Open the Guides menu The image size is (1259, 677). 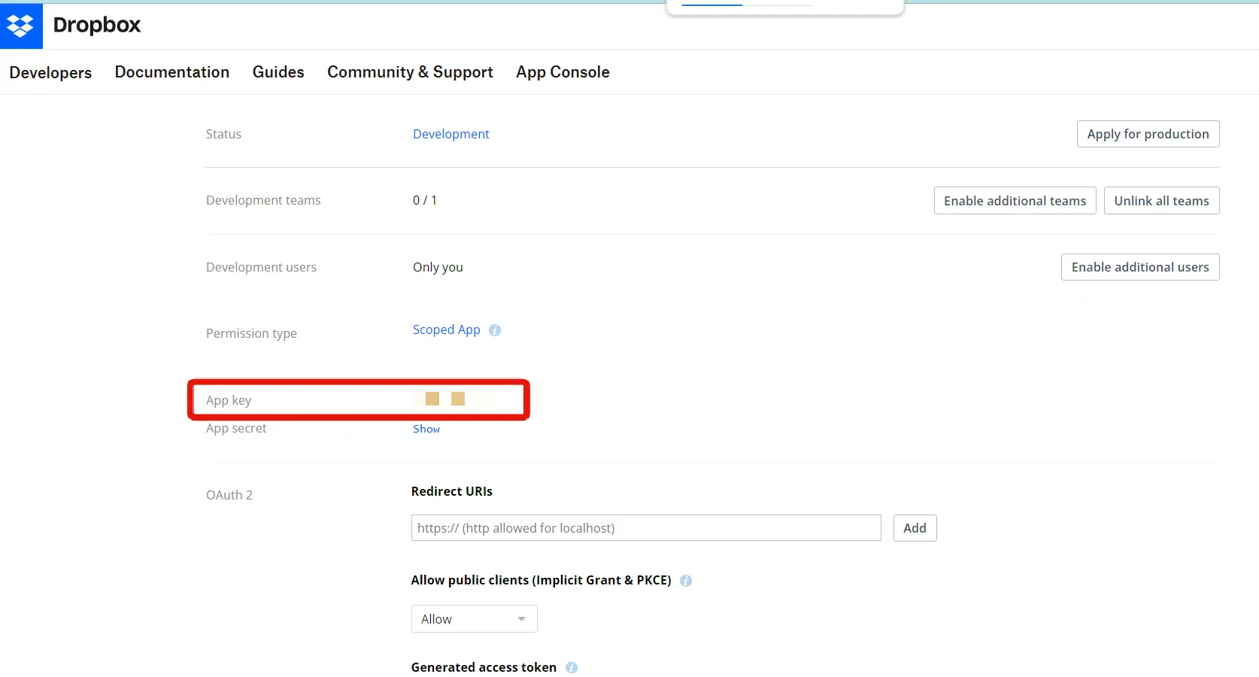pyautogui.click(x=278, y=72)
